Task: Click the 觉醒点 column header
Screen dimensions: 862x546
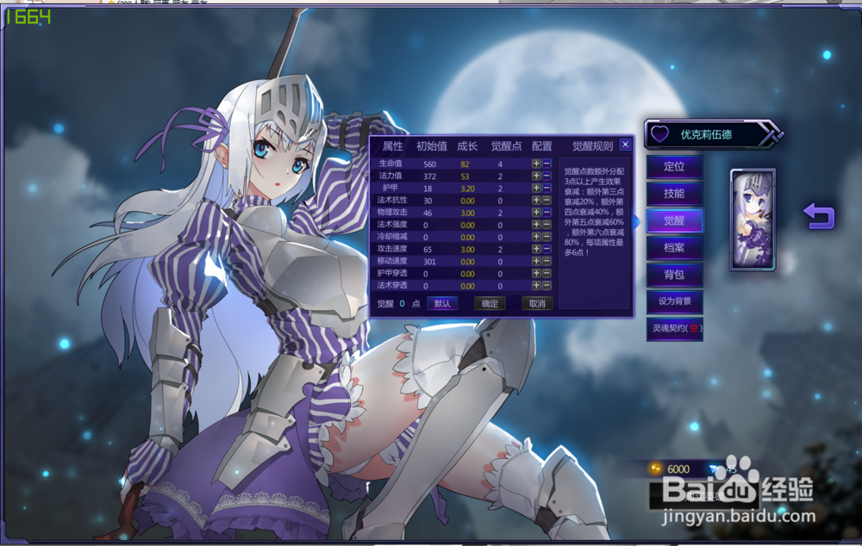Action: (x=506, y=146)
